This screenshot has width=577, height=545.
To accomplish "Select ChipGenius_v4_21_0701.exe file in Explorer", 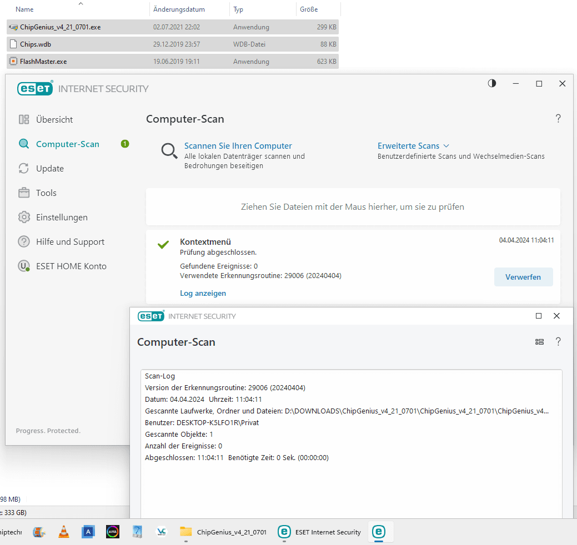I will pos(173,27).
